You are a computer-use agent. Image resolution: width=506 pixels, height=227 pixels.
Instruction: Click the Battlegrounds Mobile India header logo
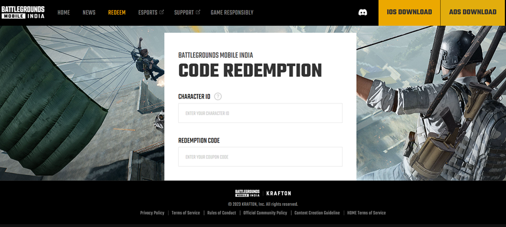tap(23, 12)
